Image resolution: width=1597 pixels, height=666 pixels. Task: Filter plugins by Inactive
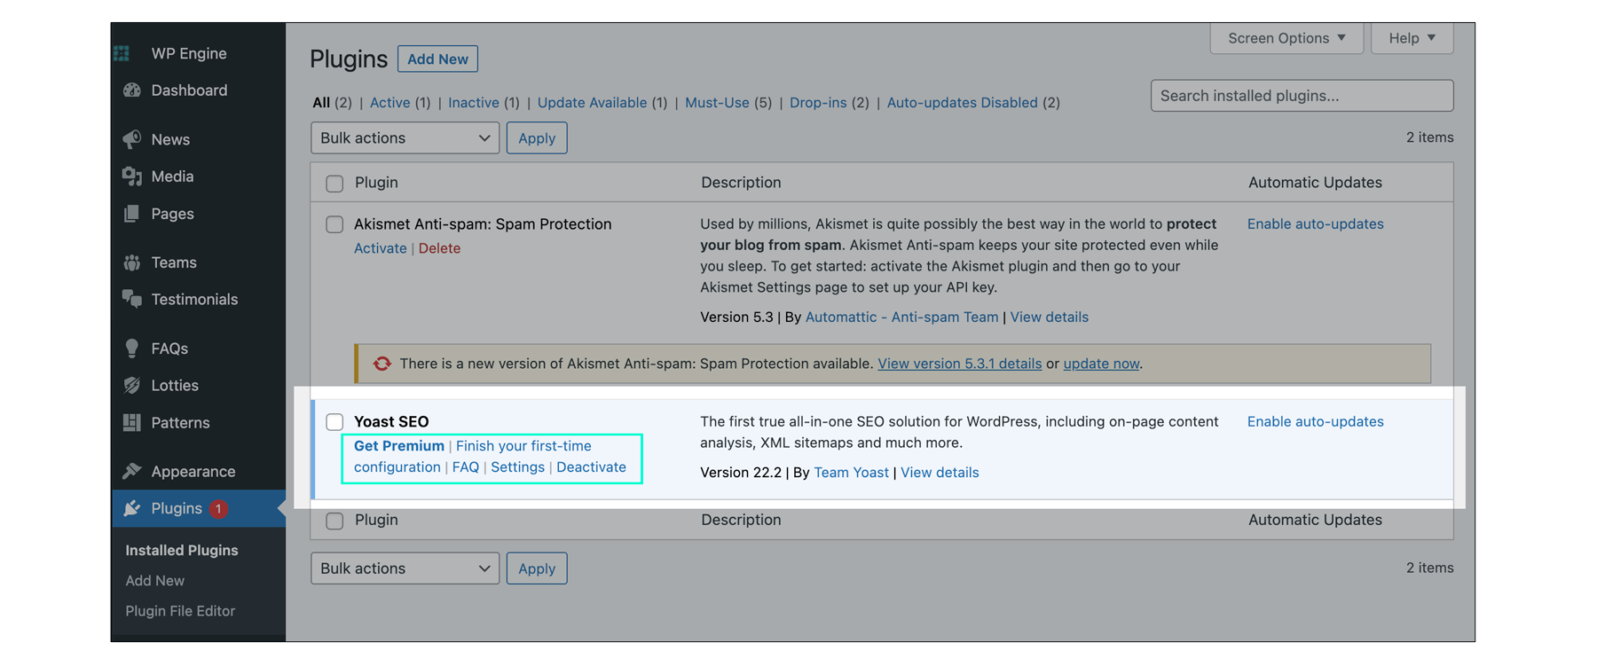474,103
